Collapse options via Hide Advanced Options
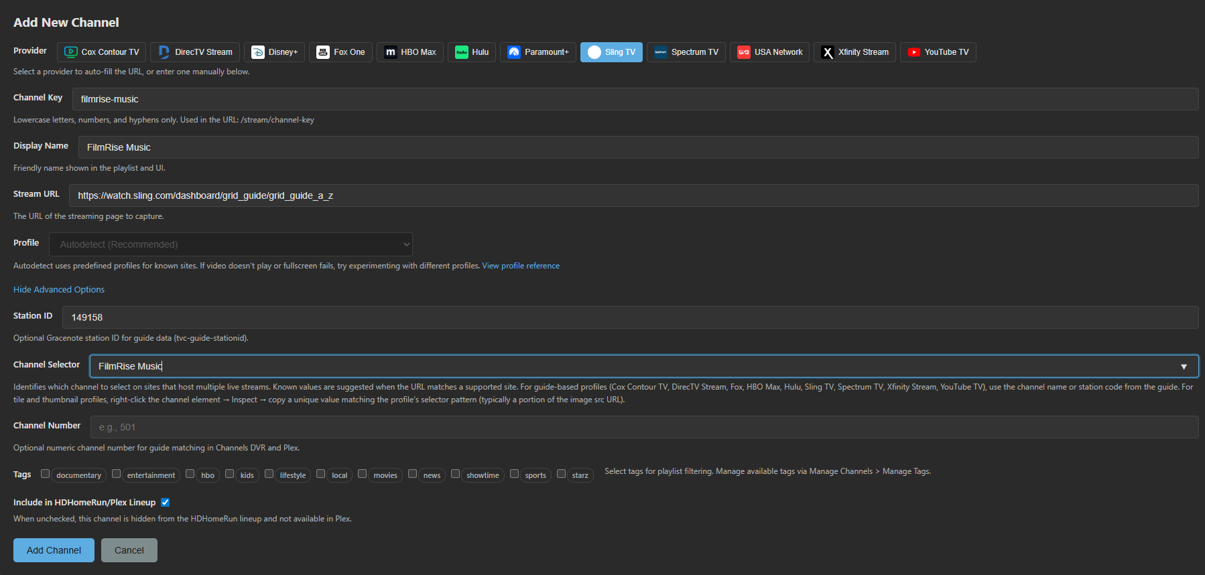The image size is (1205, 575). tap(59, 290)
